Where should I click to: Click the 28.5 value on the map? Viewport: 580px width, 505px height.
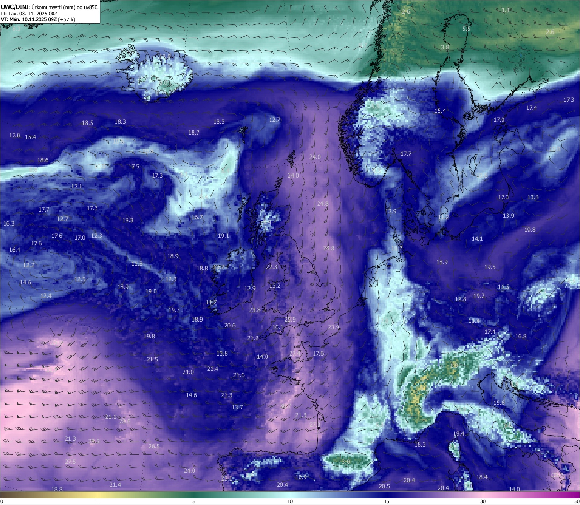[94, 442]
